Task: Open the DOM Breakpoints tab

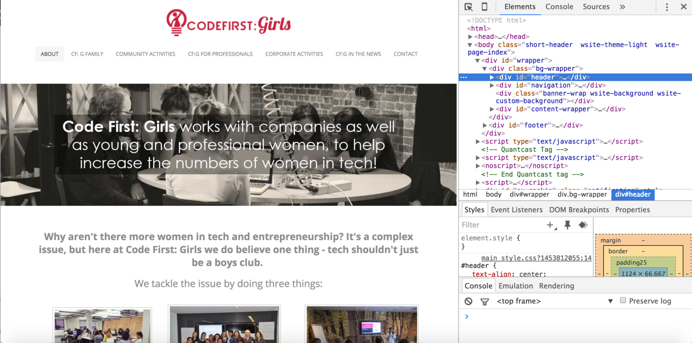Action: tap(579, 210)
